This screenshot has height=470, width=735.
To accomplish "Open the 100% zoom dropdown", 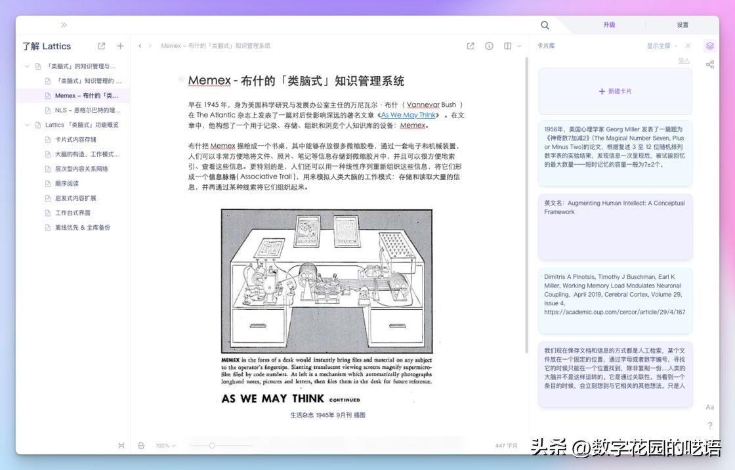I will tap(165, 446).
